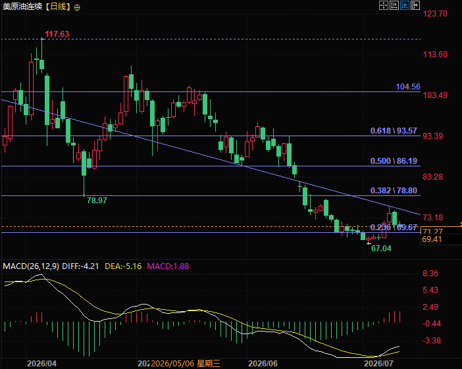Open the 日线 period selector label
462x369 pixels.
(59, 7)
